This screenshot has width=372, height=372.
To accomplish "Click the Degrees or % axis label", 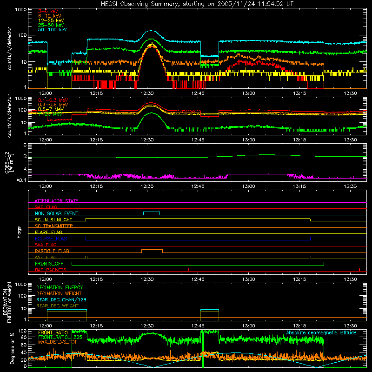I will click(12, 348).
